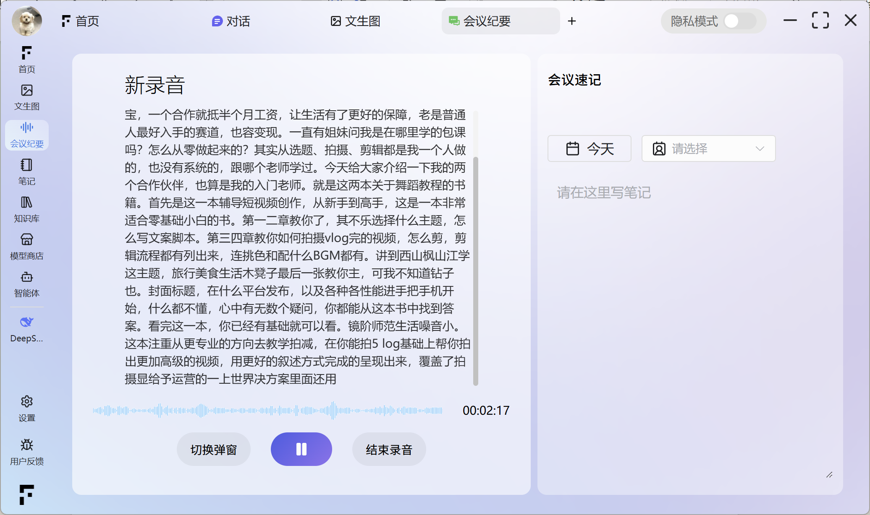Pause the recording
Image resolution: width=870 pixels, height=515 pixels.
click(x=301, y=449)
